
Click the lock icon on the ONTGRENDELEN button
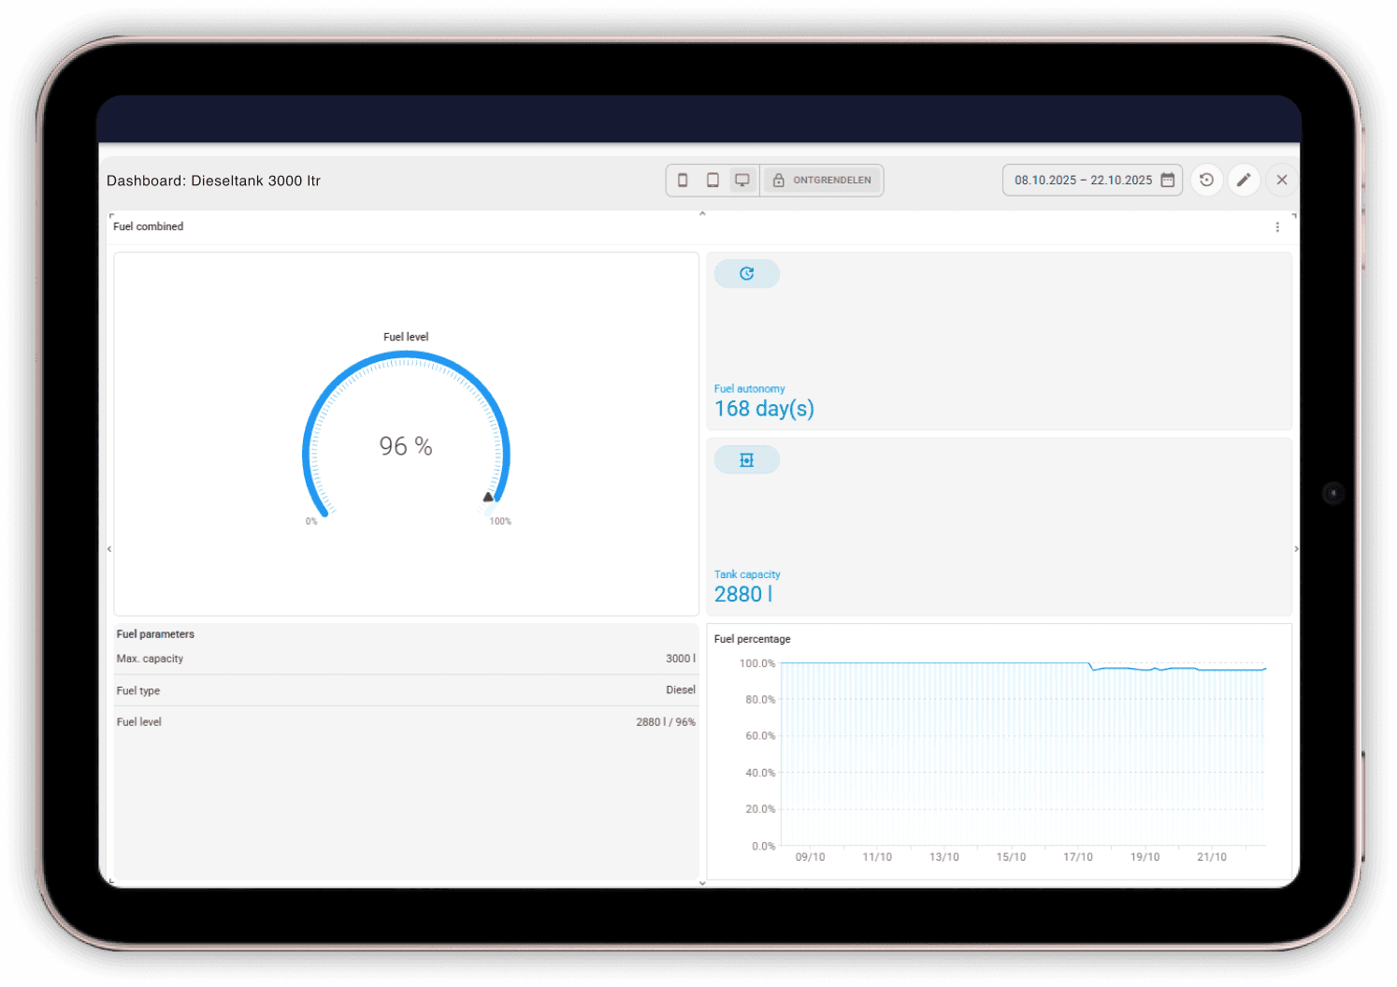779,180
